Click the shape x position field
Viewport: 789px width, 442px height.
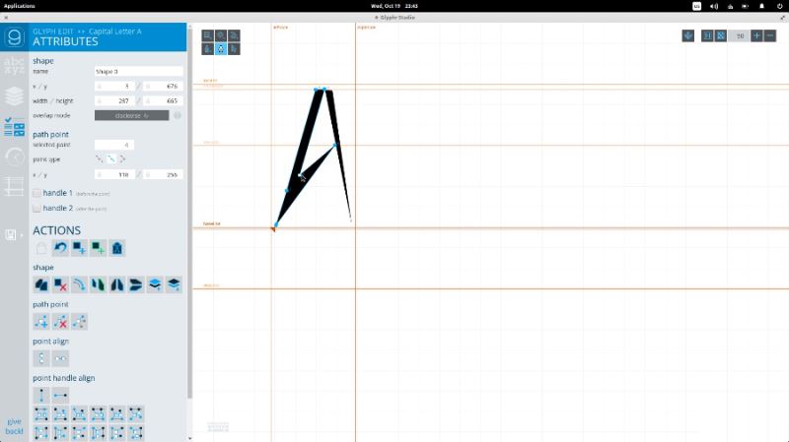115,87
